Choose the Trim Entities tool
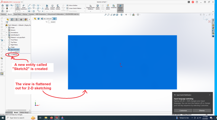Screen dimensions: 217x120 point(47,7)
